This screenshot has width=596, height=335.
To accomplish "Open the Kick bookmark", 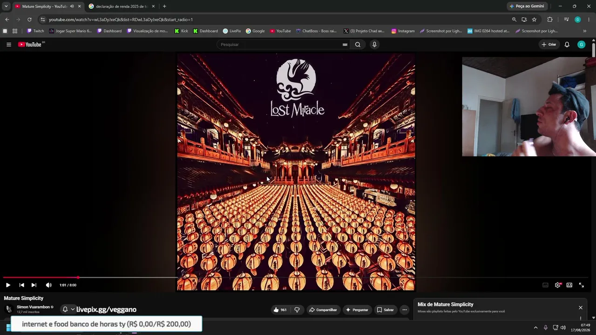I will (181, 31).
